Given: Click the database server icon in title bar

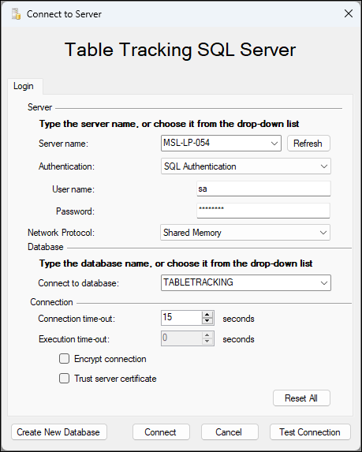Looking at the screenshot, I should click(16, 14).
